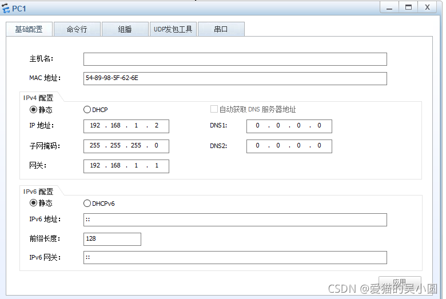This screenshot has width=446, height=299.
Task: Click the DNS2 address field
Action: pyautogui.click(x=289, y=146)
